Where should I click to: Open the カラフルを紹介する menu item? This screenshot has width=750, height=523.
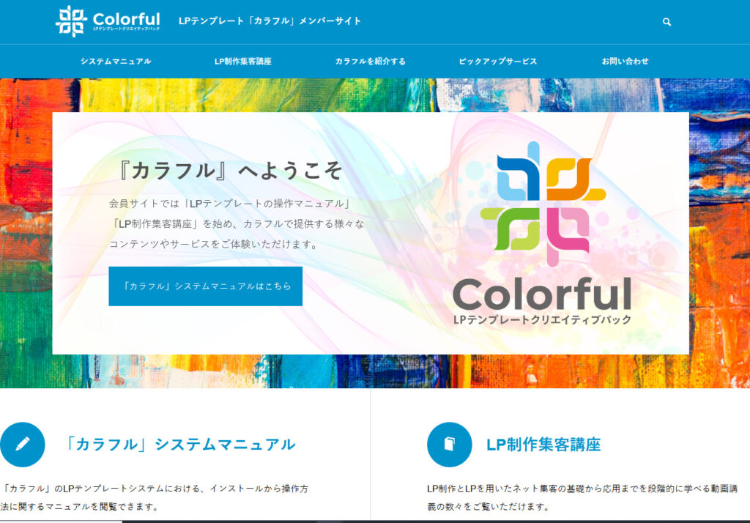pyautogui.click(x=371, y=62)
